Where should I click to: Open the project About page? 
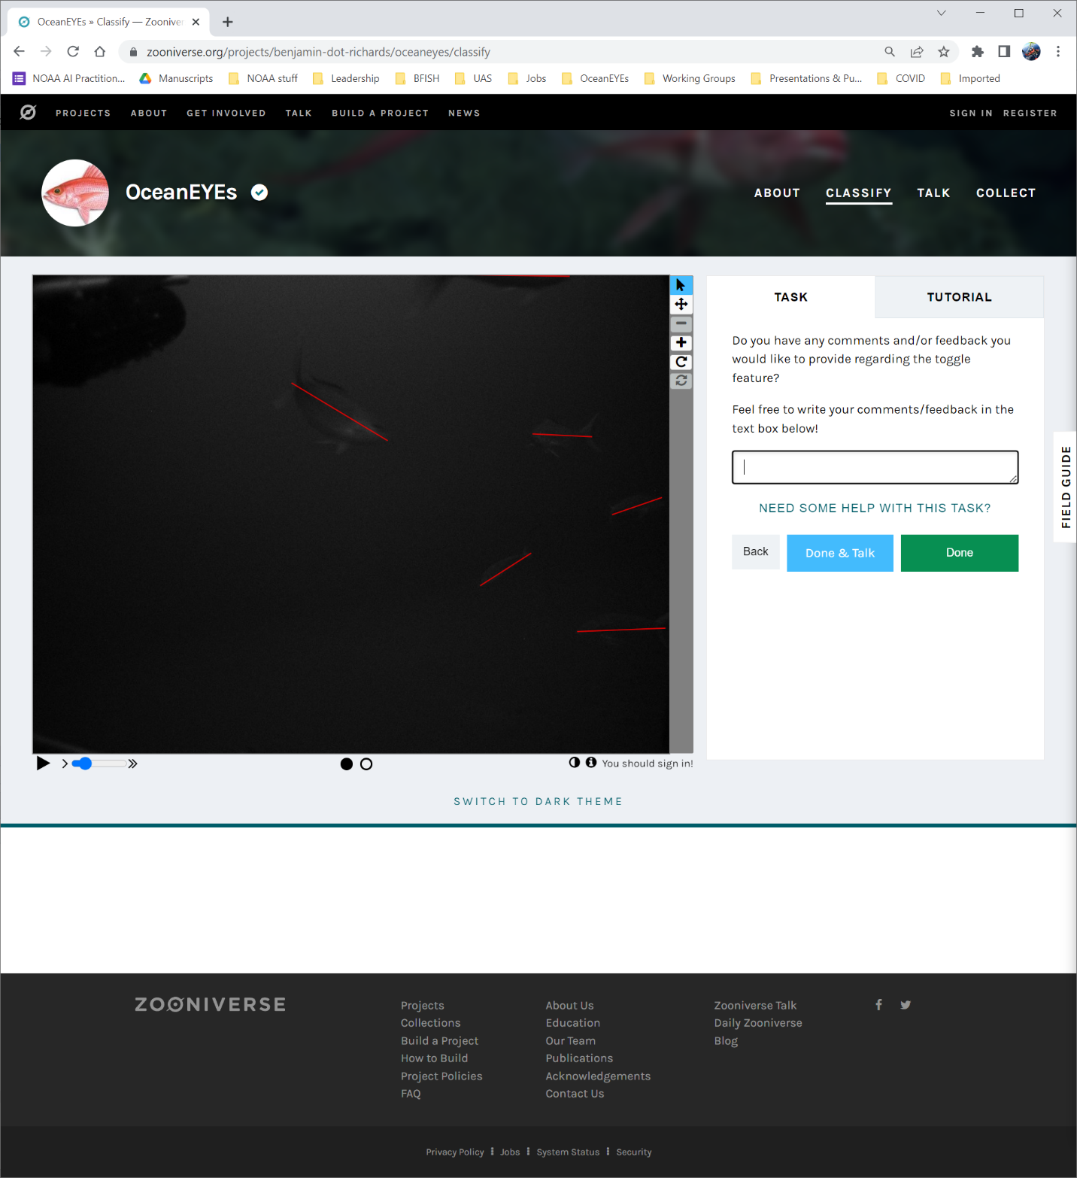coord(777,193)
